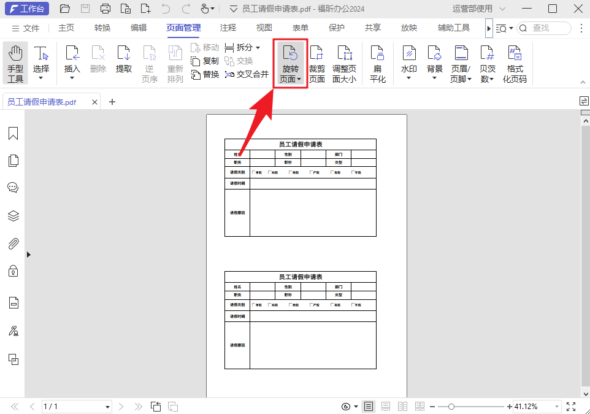Image resolution: width=590 pixels, height=414 pixels.
Task: Toggle two-page view mode at bottom
Action: pos(402,406)
